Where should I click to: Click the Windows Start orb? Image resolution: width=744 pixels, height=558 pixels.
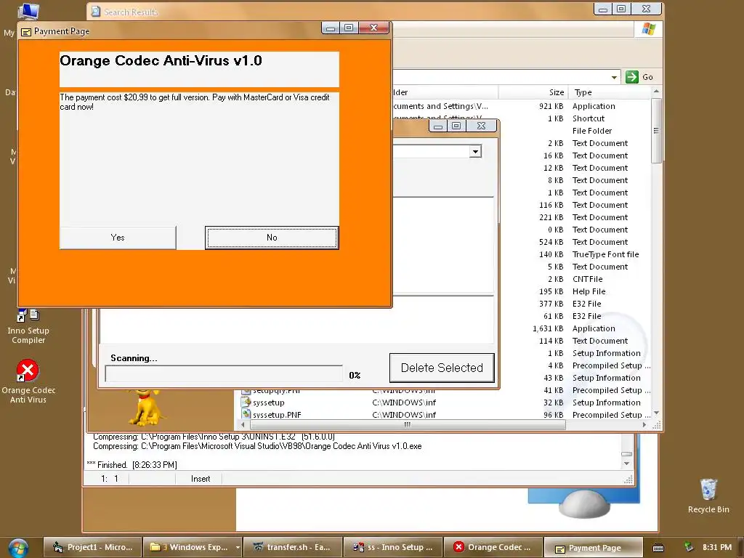click(x=18, y=548)
